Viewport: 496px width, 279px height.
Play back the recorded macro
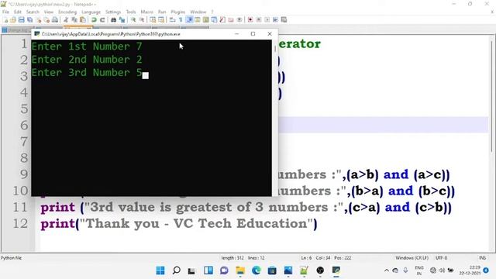pyautogui.click(x=267, y=20)
